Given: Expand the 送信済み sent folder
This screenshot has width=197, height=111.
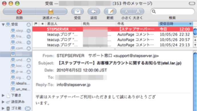Looking at the screenshot, I should pos(3,102).
